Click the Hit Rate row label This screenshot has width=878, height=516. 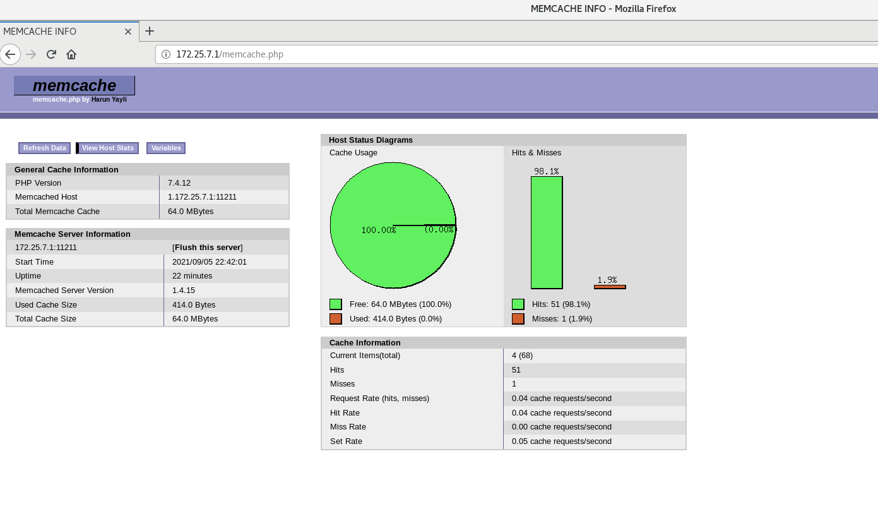tap(345, 413)
